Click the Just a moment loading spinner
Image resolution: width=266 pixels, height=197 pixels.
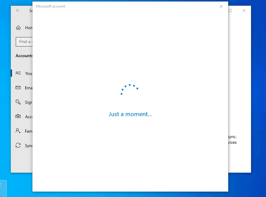click(129, 89)
